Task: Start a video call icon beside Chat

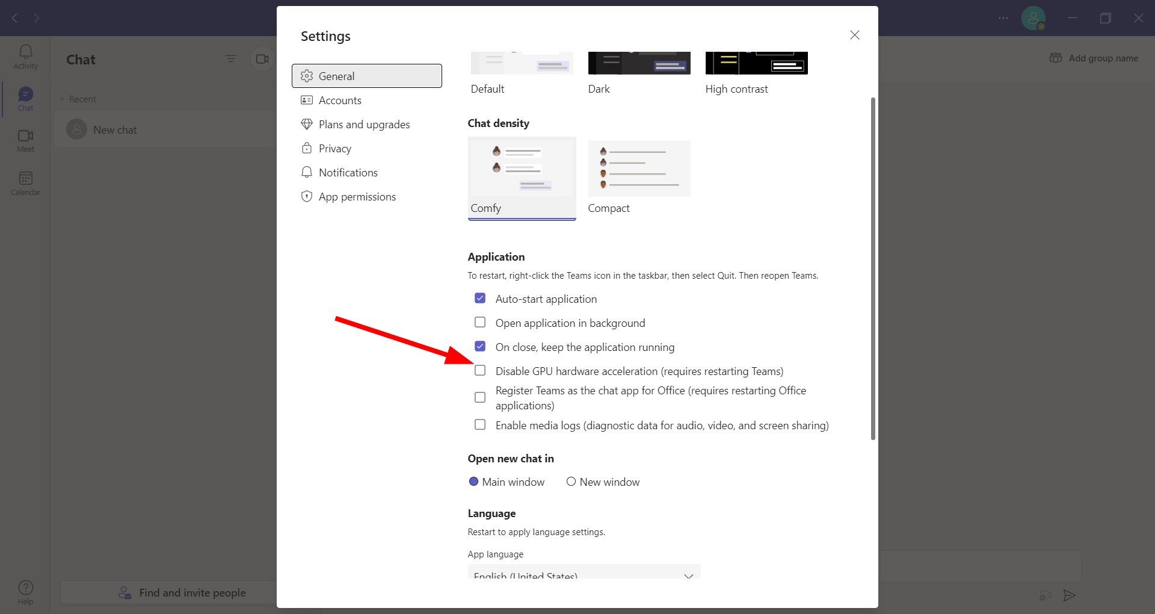Action: coord(262,59)
